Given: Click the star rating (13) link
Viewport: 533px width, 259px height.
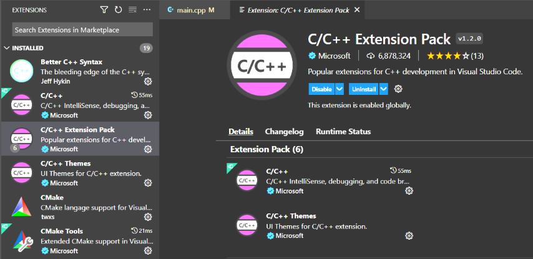Looking at the screenshot, I should [455, 56].
